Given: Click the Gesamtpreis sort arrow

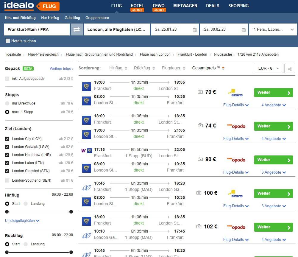Looking at the screenshot, I should (223, 68).
